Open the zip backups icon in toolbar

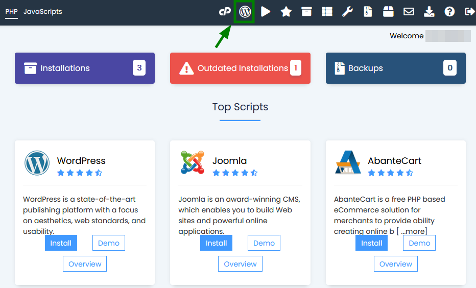[368, 12]
